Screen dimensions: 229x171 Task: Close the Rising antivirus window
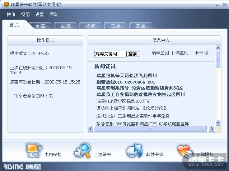point(224,5)
